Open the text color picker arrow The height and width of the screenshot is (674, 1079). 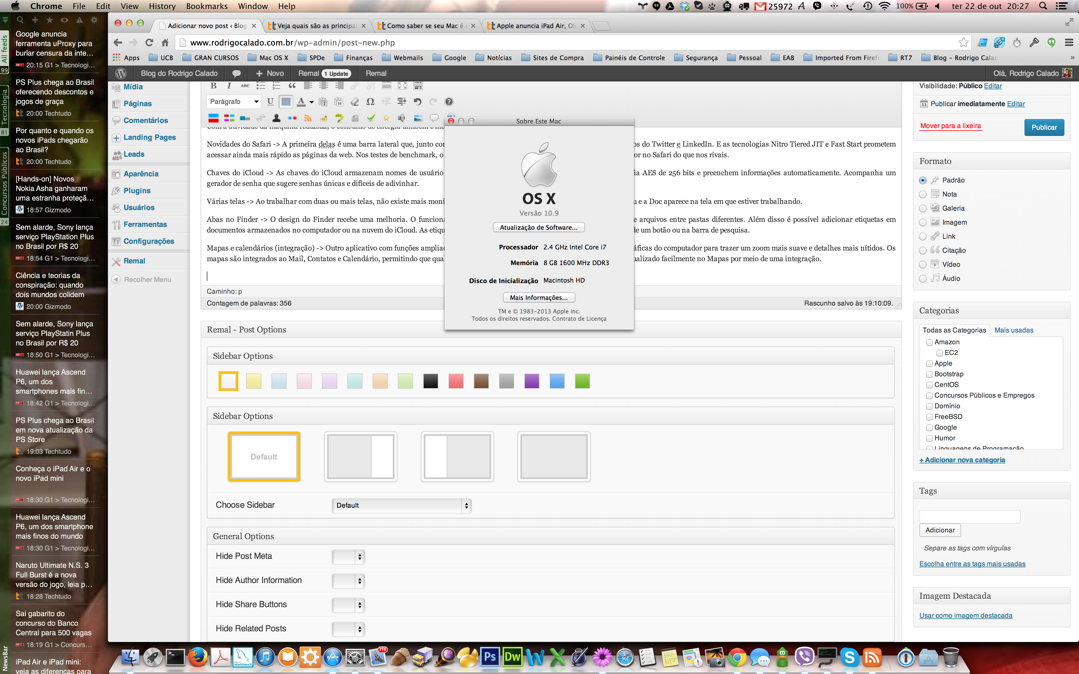click(x=311, y=102)
